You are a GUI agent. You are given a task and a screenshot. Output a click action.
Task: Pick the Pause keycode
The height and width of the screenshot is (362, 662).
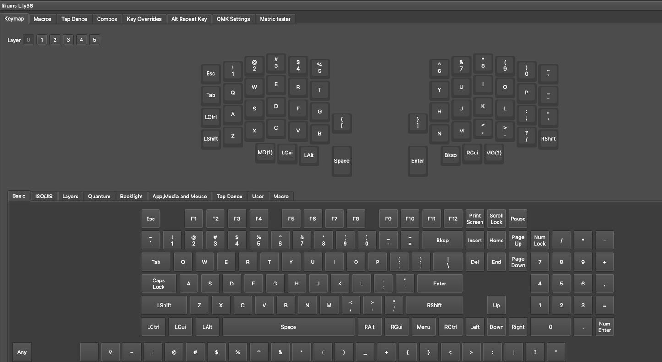[x=518, y=219]
